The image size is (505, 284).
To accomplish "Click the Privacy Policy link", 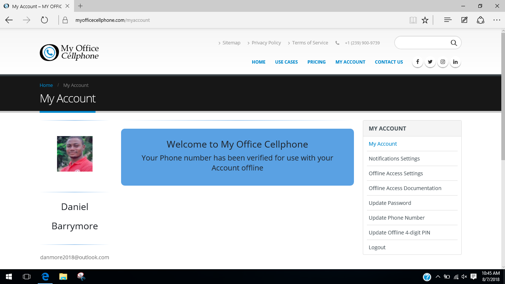I will pyautogui.click(x=266, y=43).
